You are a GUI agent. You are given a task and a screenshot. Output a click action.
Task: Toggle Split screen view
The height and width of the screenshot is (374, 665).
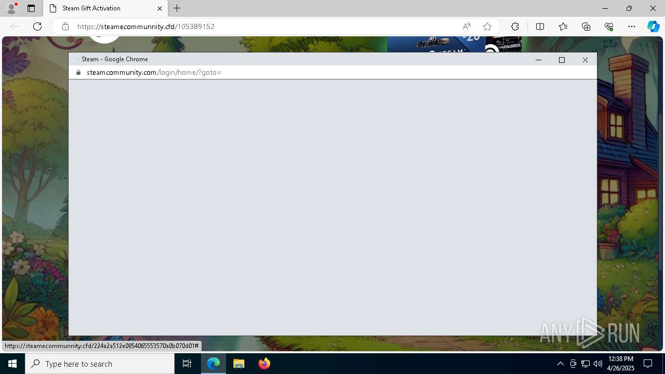540,26
